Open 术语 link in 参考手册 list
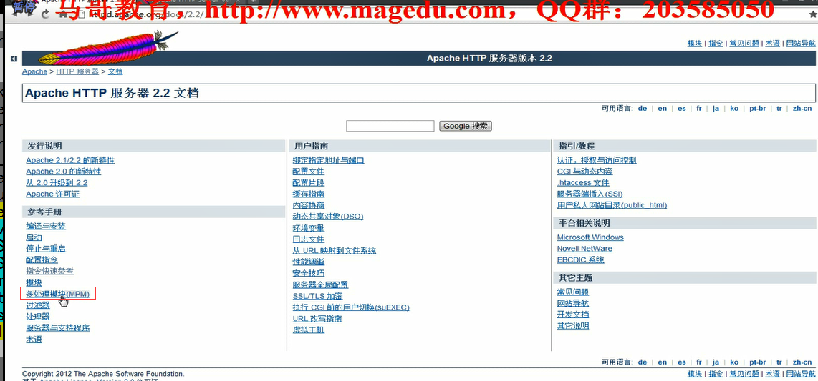The image size is (818, 381). [34, 340]
